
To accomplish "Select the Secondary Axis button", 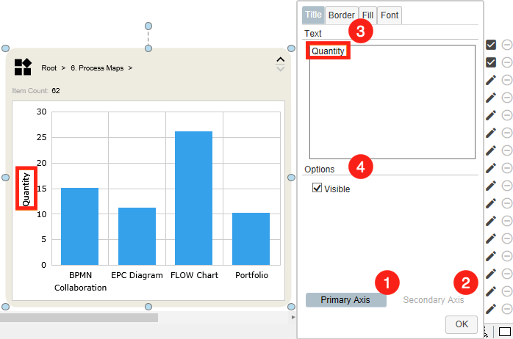I will click(433, 300).
